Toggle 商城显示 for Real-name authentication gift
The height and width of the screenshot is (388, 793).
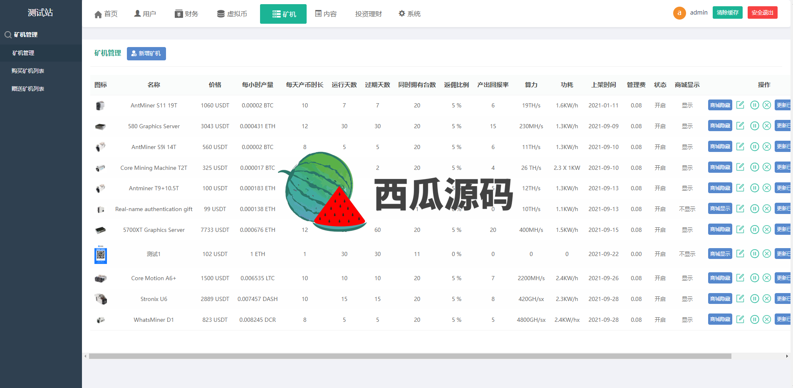coord(720,209)
